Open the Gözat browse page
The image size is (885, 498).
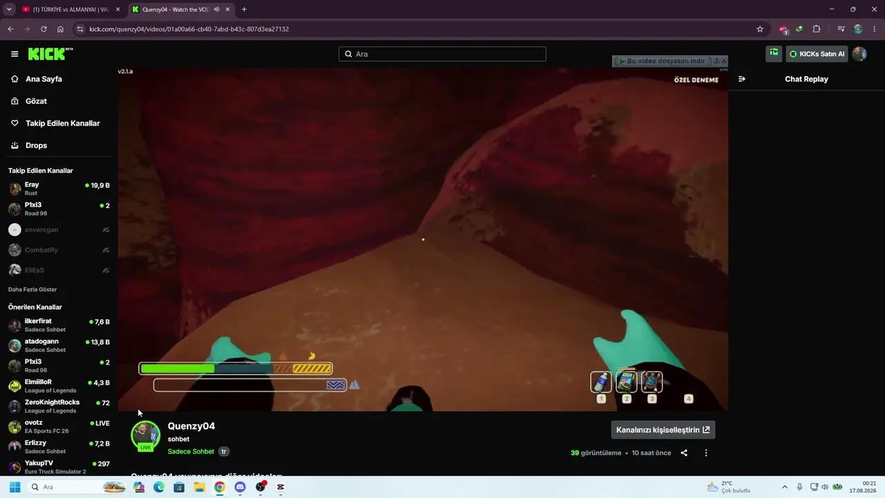click(x=36, y=101)
